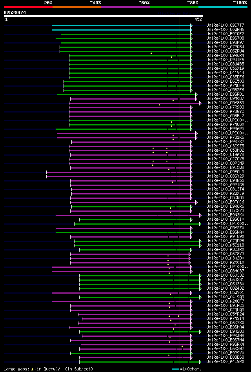Click the UniRef100_A5BZF6 label
Viewport: 251px width, 372px height.
[x=225, y=90]
